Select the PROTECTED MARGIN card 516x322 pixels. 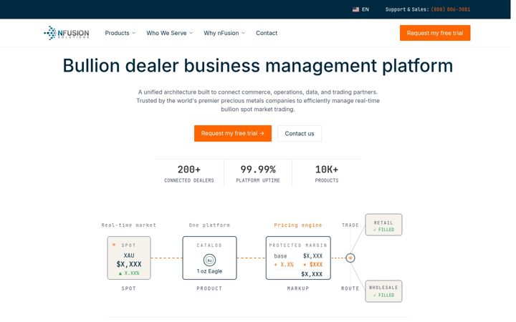click(x=298, y=258)
